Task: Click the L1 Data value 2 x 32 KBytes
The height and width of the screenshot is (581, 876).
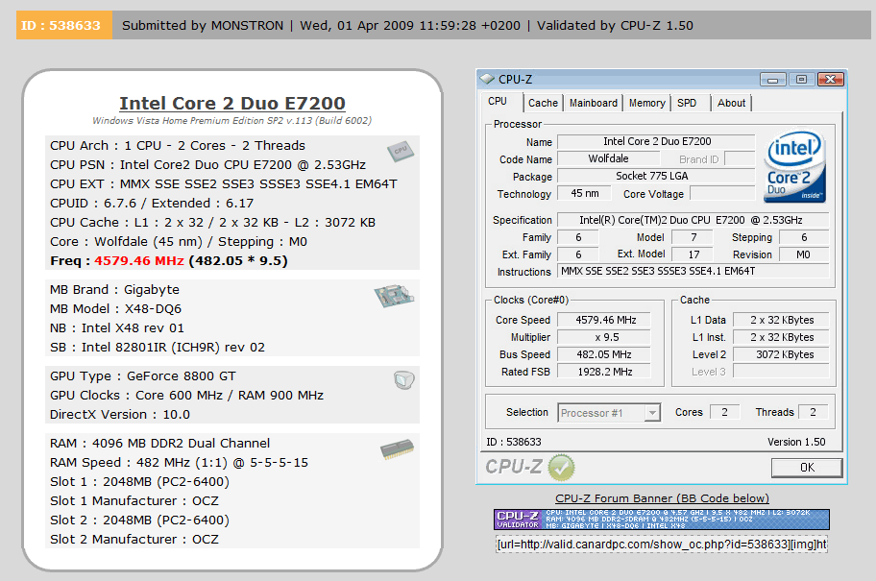Action: click(x=782, y=320)
